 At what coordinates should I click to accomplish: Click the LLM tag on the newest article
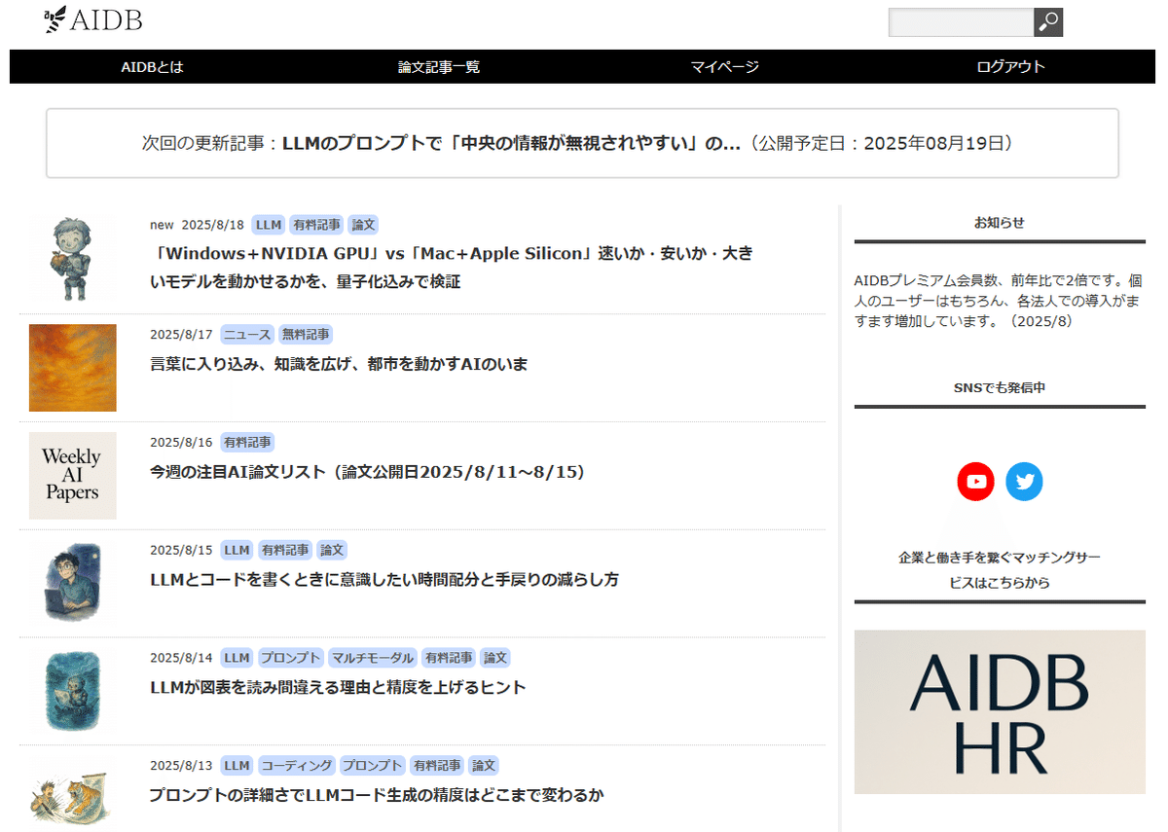(x=268, y=225)
